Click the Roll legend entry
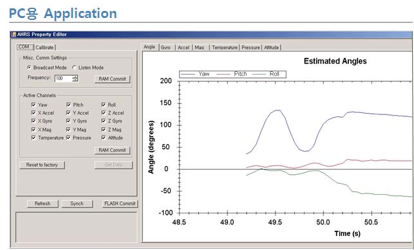 267,75
